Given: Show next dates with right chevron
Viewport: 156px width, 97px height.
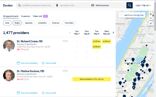Looking at the screenshot, I should pos(113,33).
